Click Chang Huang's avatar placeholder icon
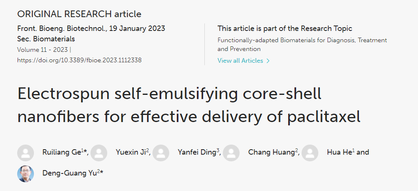The height and width of the screenshot is (191, 418). [231, 153]
